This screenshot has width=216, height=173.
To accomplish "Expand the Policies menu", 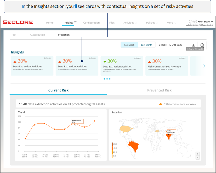I will (x=152, y=23).
